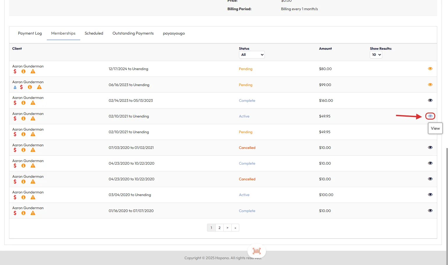Image resolution: width=448 pixels, height=265 pixels.
Task: Select the Scheduled tab
Action: [94, 33]
